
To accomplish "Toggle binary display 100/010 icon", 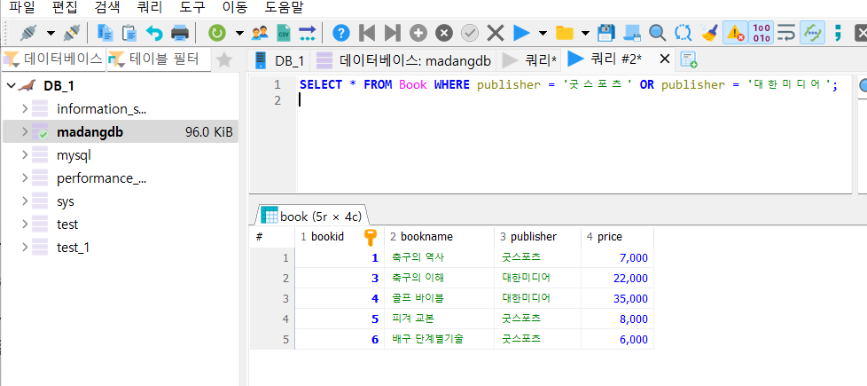I will 762,33.
